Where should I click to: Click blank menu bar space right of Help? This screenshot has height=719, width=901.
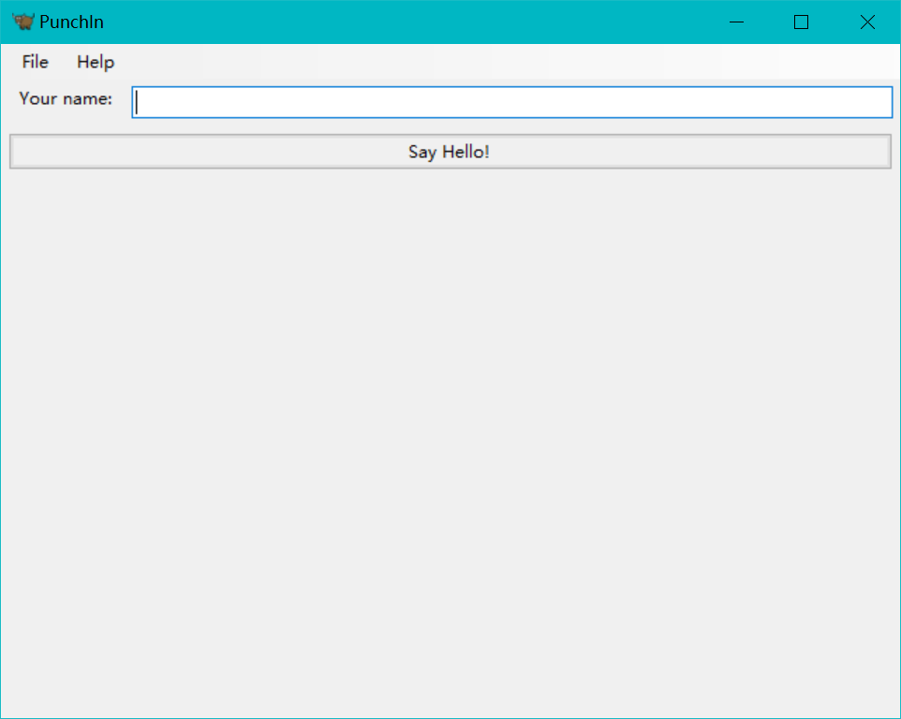coord(468,63)
